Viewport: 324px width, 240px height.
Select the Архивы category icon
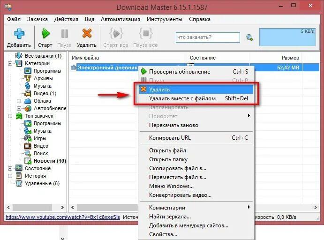click(28, 78)
